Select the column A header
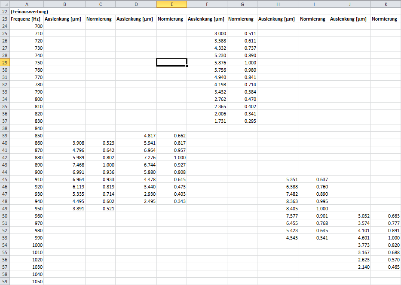 (x=27, y=4)
